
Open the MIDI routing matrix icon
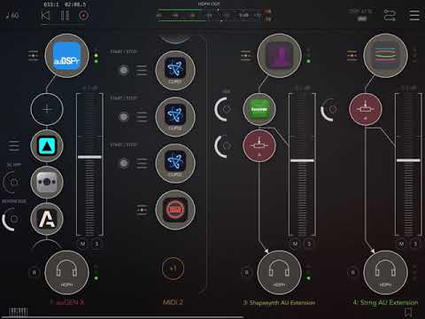point(390,15)
